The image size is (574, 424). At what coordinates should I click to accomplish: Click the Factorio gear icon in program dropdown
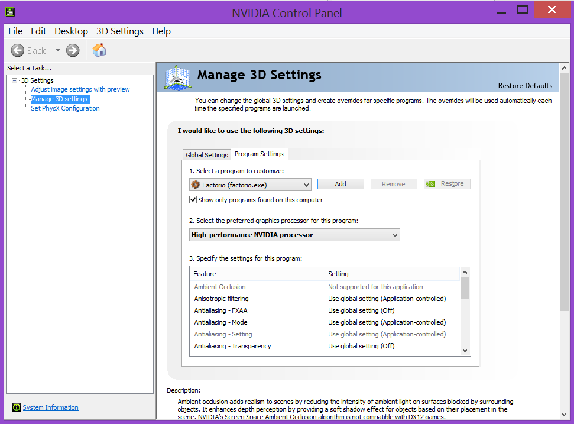196,185
